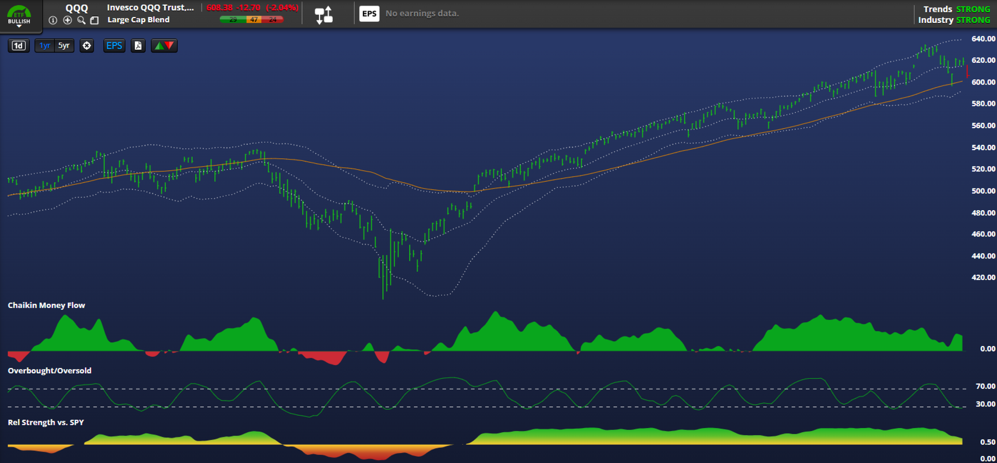Toggle the green/red up-down arrows button
The height and width of the screenshot is (463, 997).
[164, 46]
